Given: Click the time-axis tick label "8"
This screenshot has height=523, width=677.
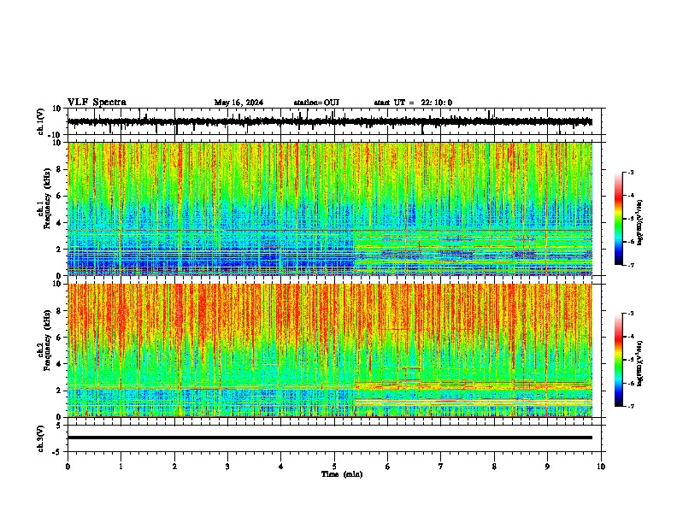Looking at the screenshot, I should [494, 467].
